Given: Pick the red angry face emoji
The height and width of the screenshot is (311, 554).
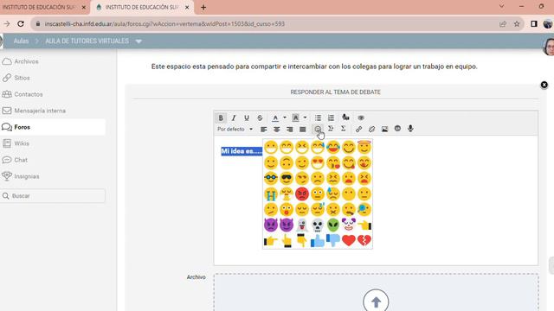Looking at the screenshot, I should point(302,194).
